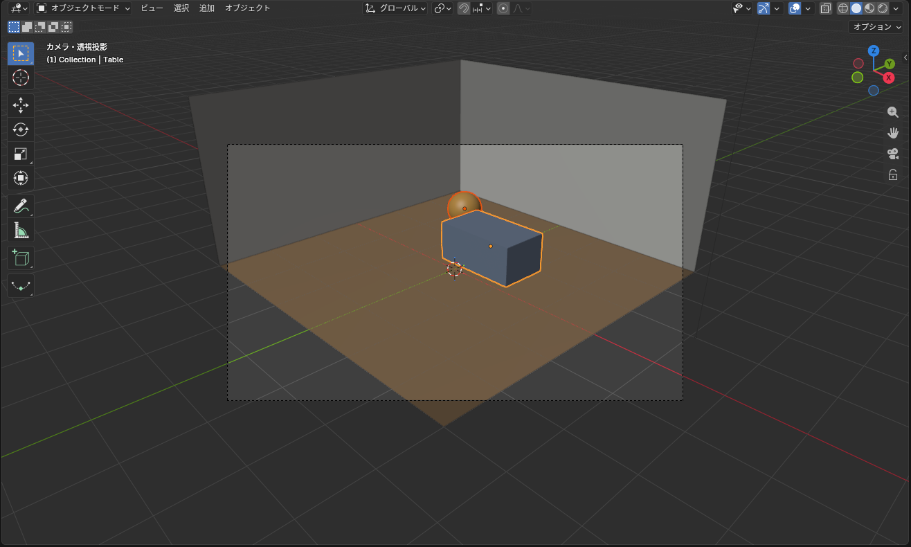Select the Annotate pencil tool

pos(21,206)
